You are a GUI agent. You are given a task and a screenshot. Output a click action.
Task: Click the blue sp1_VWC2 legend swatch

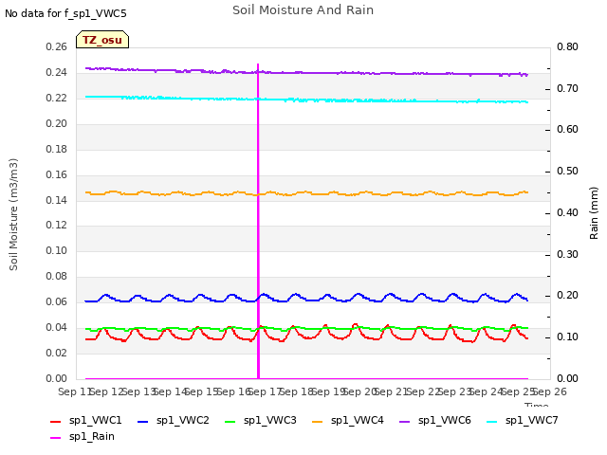143,421
